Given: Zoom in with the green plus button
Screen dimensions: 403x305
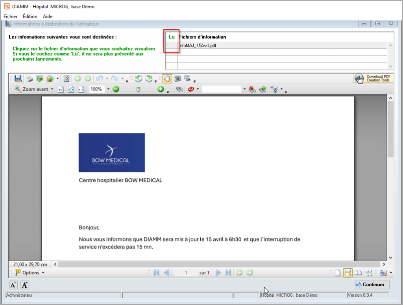Looking at the screenshot, I should 161,89.
